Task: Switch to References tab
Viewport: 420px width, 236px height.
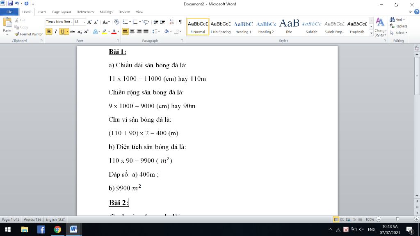Action: click(85, 12)
